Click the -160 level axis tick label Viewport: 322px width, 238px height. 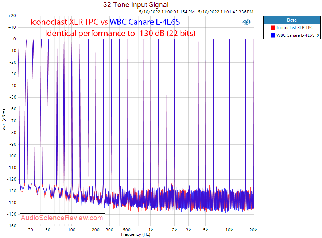pos(12,226)
